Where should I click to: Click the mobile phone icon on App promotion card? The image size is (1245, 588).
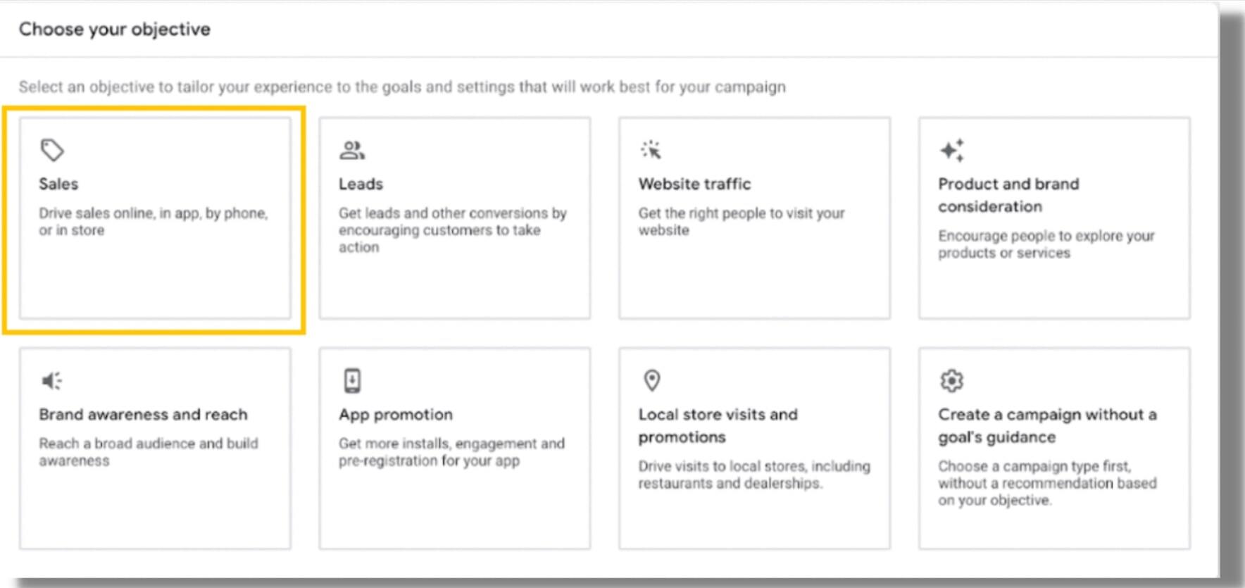(352, 379)
